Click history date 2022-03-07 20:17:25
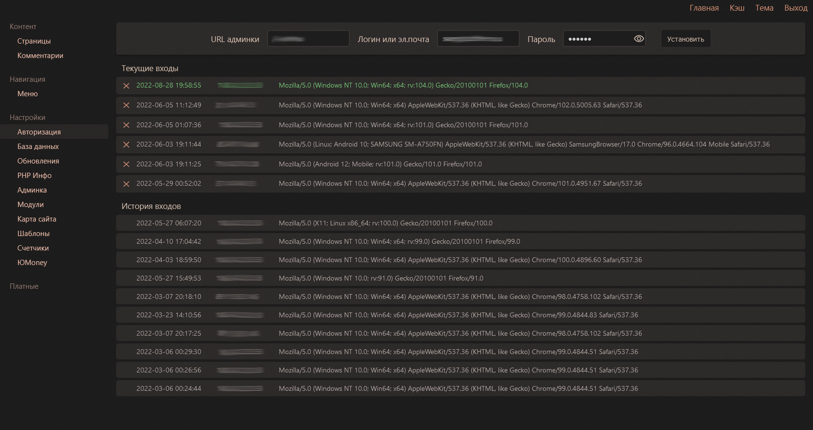 tap(169, 333)
